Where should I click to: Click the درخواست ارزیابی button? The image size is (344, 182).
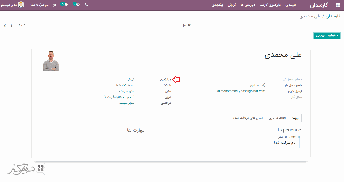tap(327, 36)
